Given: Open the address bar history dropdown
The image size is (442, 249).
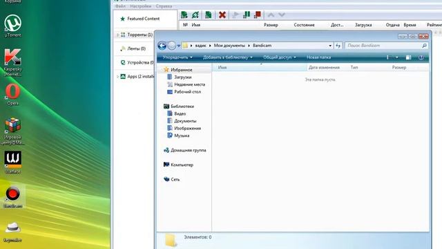Looking at the screenshot, I should pos(330,46).
